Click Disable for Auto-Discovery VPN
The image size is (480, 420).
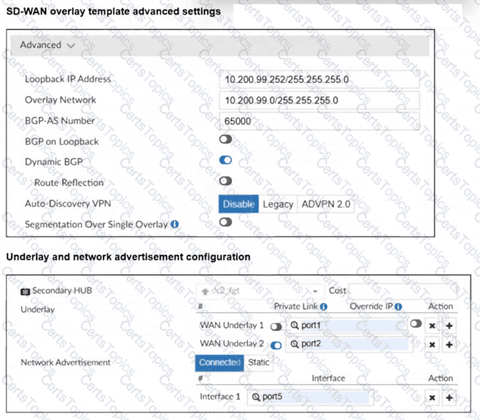[239, 204]
